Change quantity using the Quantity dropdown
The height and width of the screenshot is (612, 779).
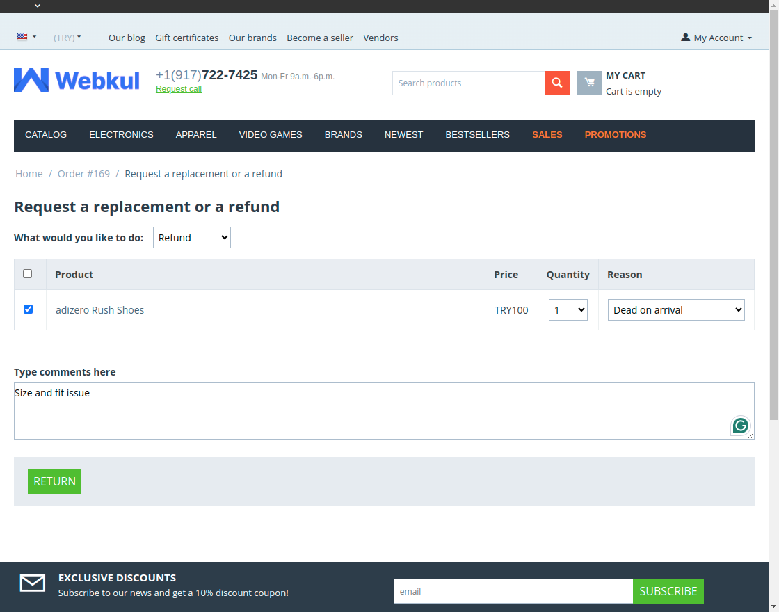(568, 309)
